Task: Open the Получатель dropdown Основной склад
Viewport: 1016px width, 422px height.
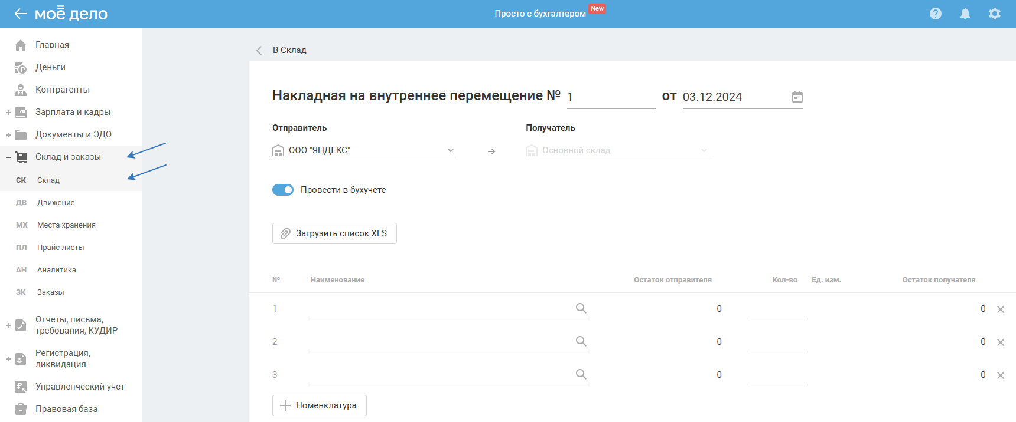Action: [617, 151]
